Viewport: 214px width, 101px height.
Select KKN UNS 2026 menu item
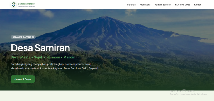click(183, 5)
